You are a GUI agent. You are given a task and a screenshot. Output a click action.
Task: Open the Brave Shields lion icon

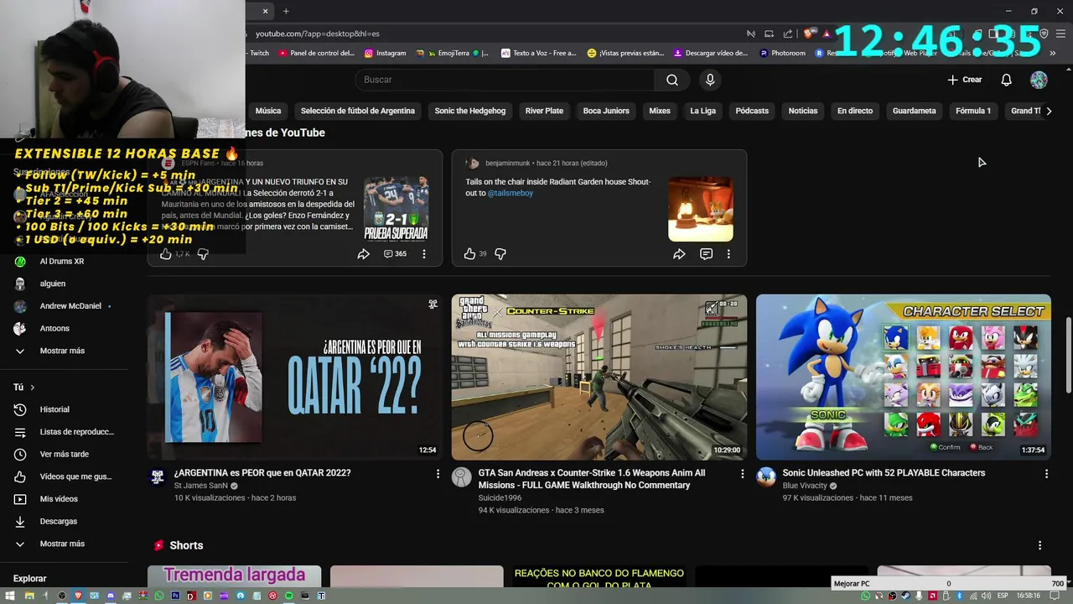(808, 34)
